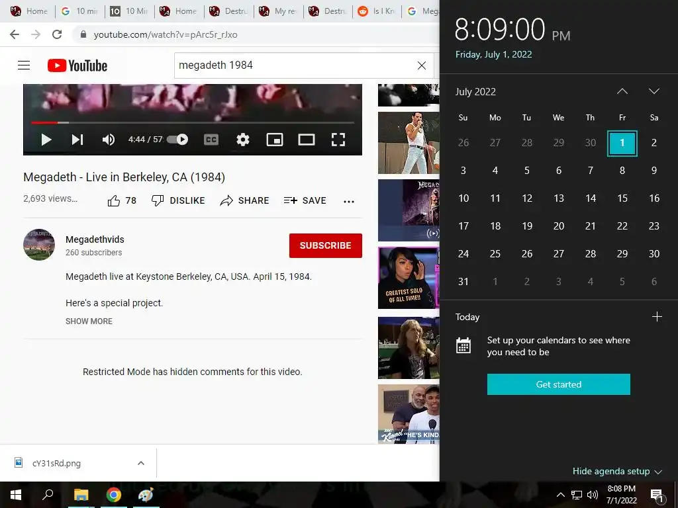Show hidden system tray icons

point(560,495)
